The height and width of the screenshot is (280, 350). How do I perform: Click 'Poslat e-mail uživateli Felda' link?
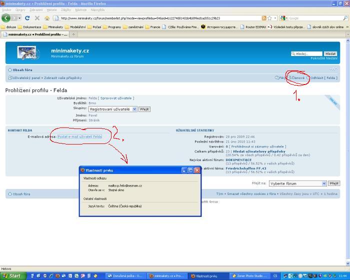coord(79,136)
